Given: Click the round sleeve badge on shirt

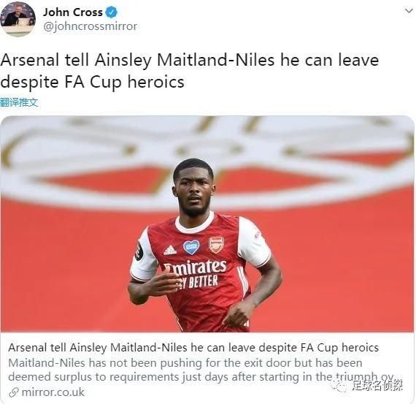Looking at the screenshot, I should click(x=139, y=250).
